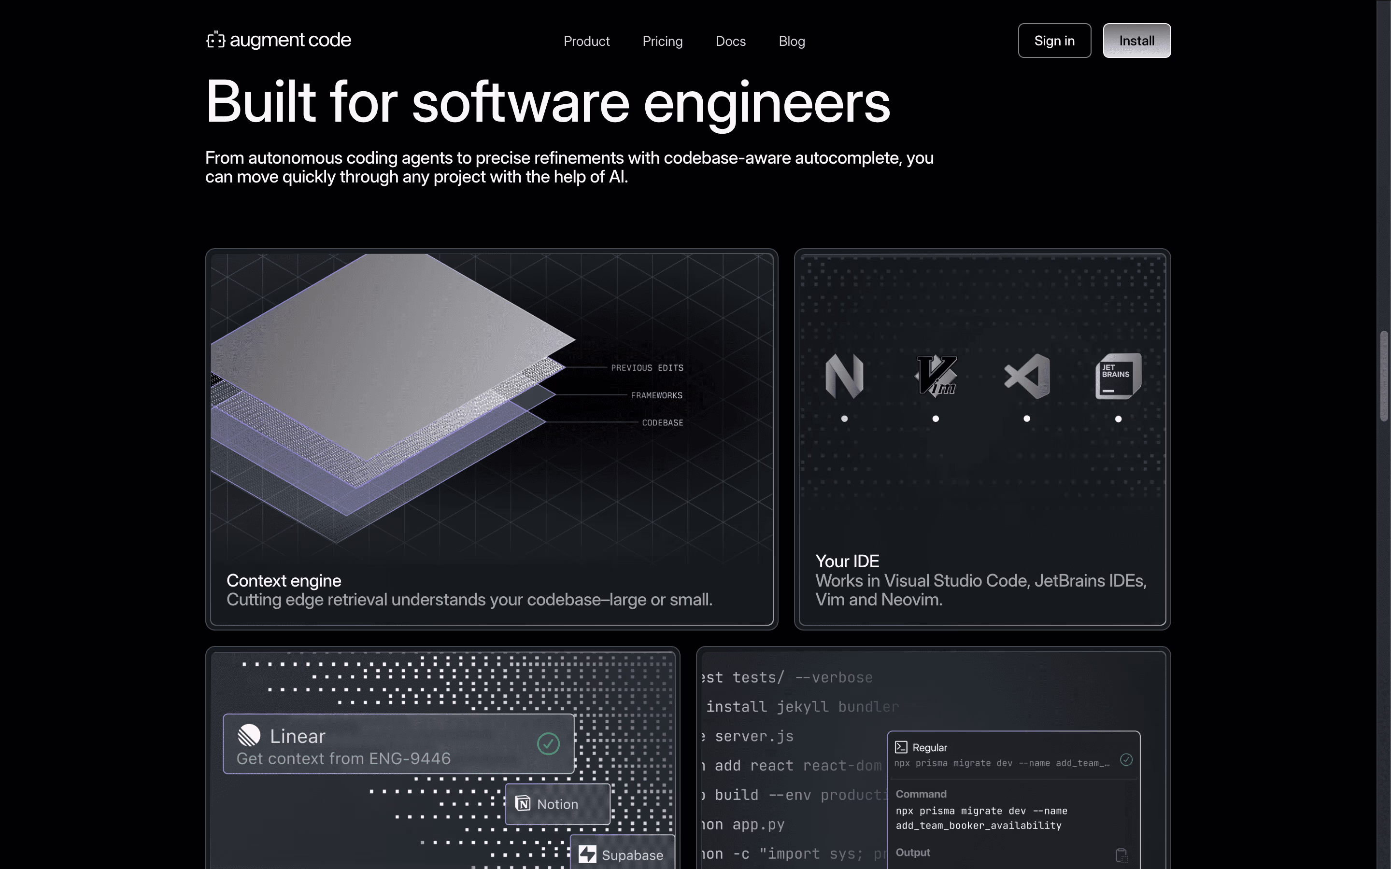Click the Augment Code logo

point(279,40)
